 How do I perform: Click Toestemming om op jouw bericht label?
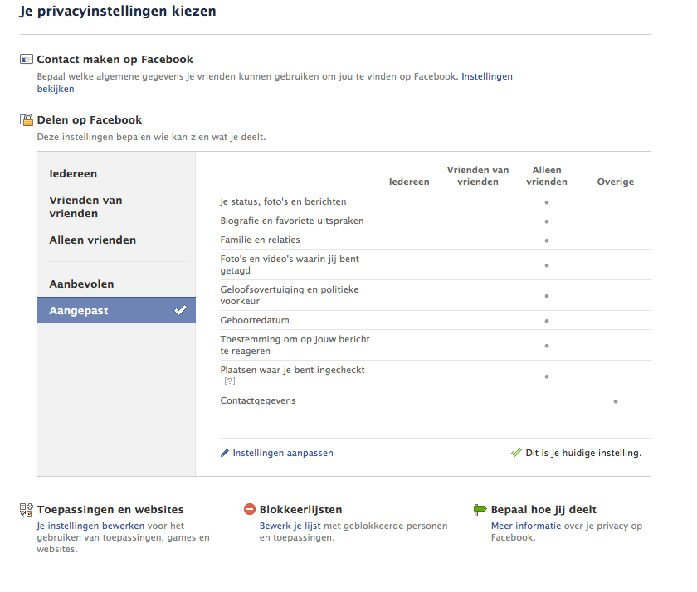[x=295, y=345]
